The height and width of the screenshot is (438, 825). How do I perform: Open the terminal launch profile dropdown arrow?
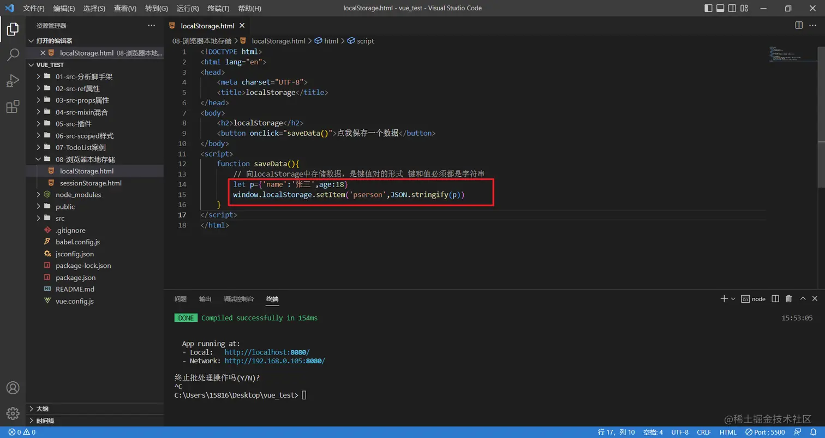[733, 298]
